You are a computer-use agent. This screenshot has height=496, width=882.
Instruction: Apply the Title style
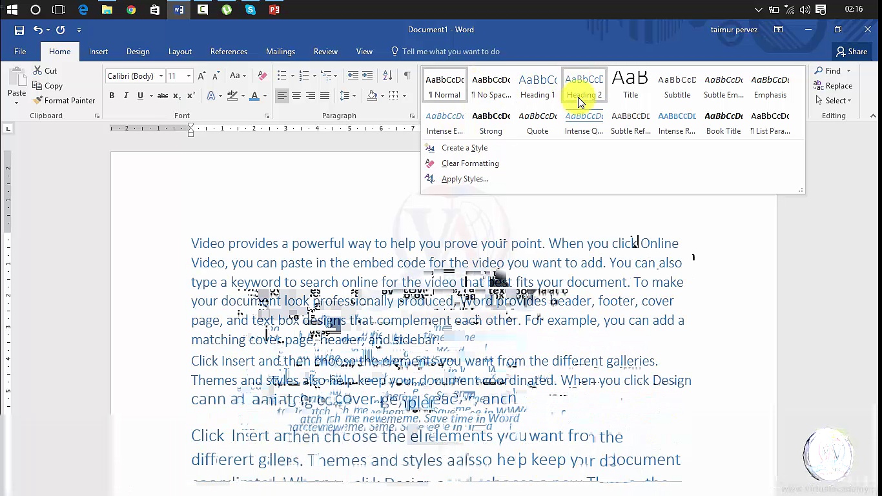[x=630, y=86]
